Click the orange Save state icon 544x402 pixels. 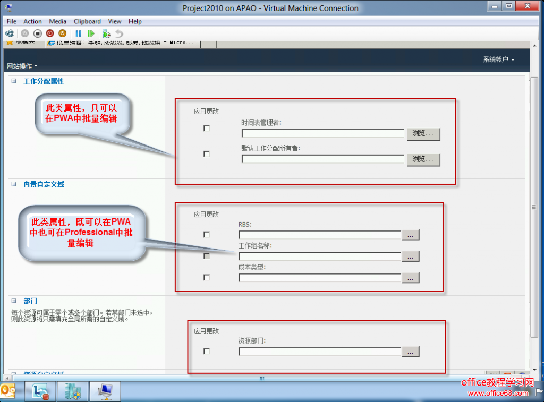click(x=63, y=33)
